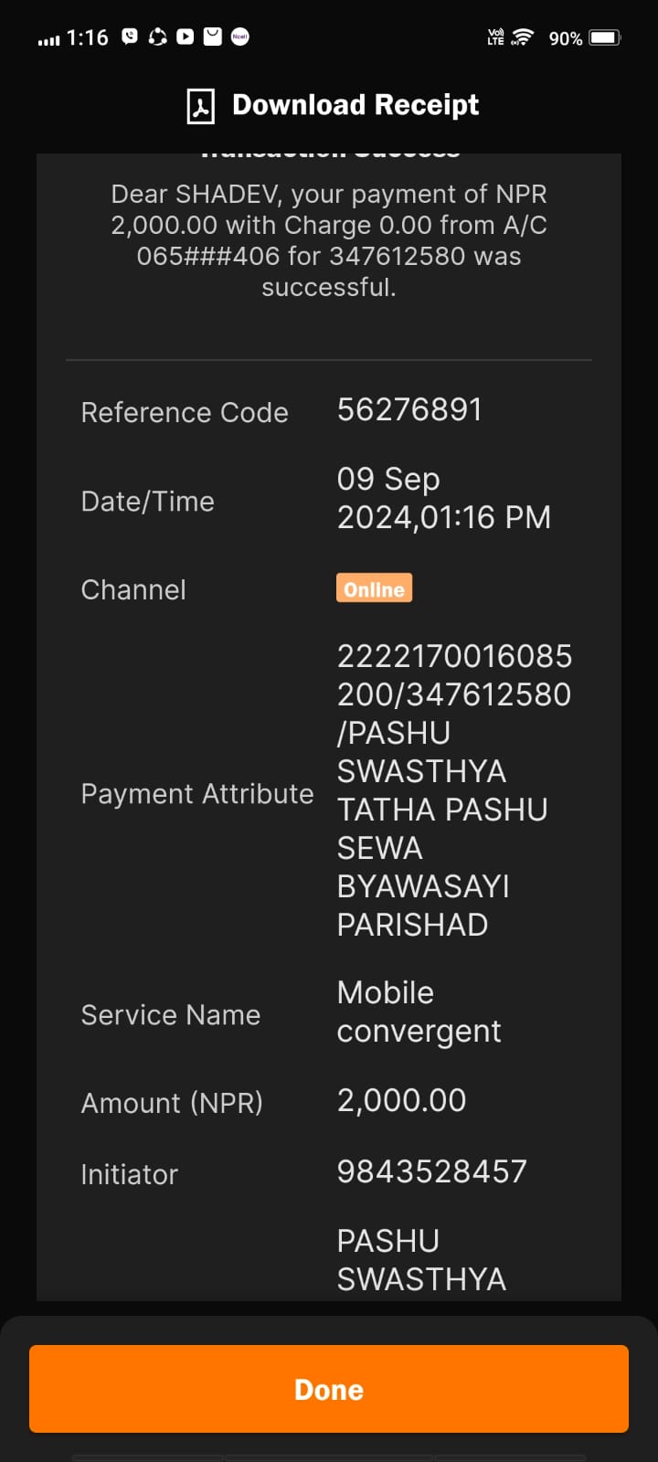Tap the battery icon in status bar

click(x=605, y=37)
